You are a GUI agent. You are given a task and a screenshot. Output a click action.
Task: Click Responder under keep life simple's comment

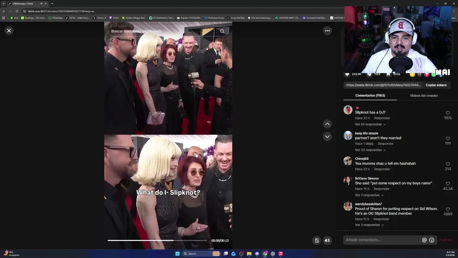tap(385, 144)
